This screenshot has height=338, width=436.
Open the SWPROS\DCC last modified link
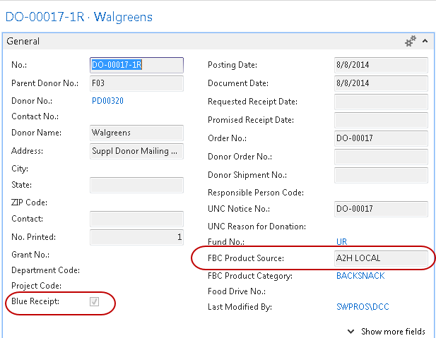(x=363, y=307)
